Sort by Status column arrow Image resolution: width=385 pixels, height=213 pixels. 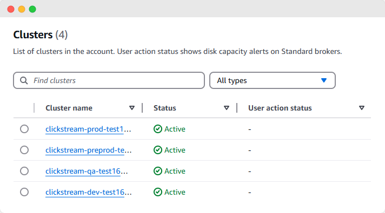(227, 108)
